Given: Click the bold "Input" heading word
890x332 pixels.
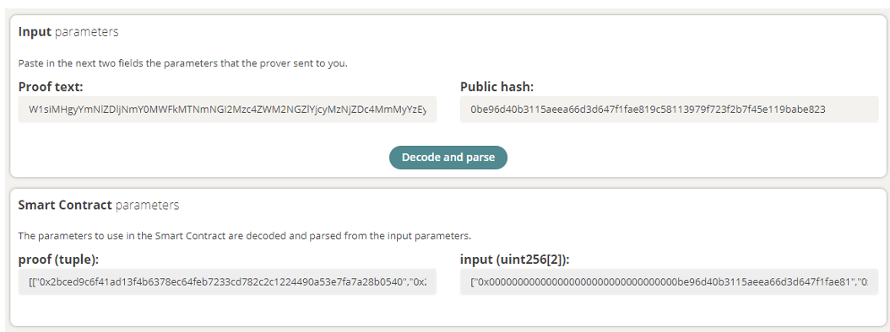Looking at the screenshot, I should point(35,32).
